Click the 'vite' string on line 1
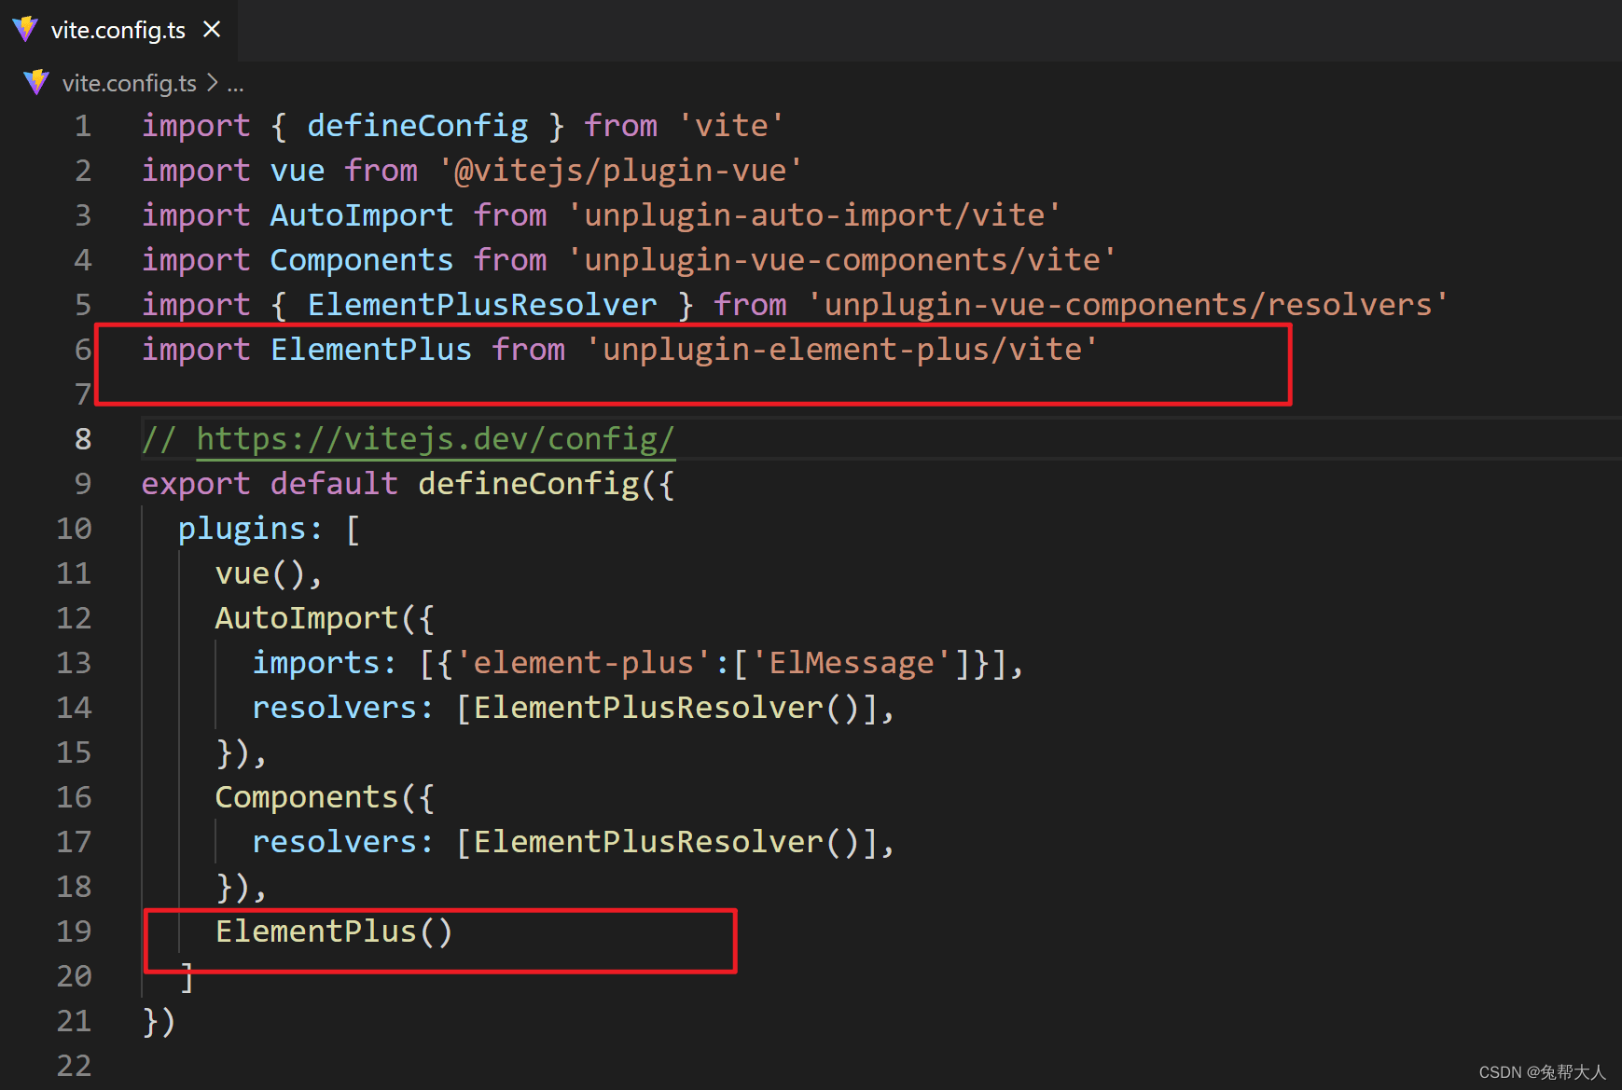This screenshot has height=1090, width=1622. (x=731, y=126)
